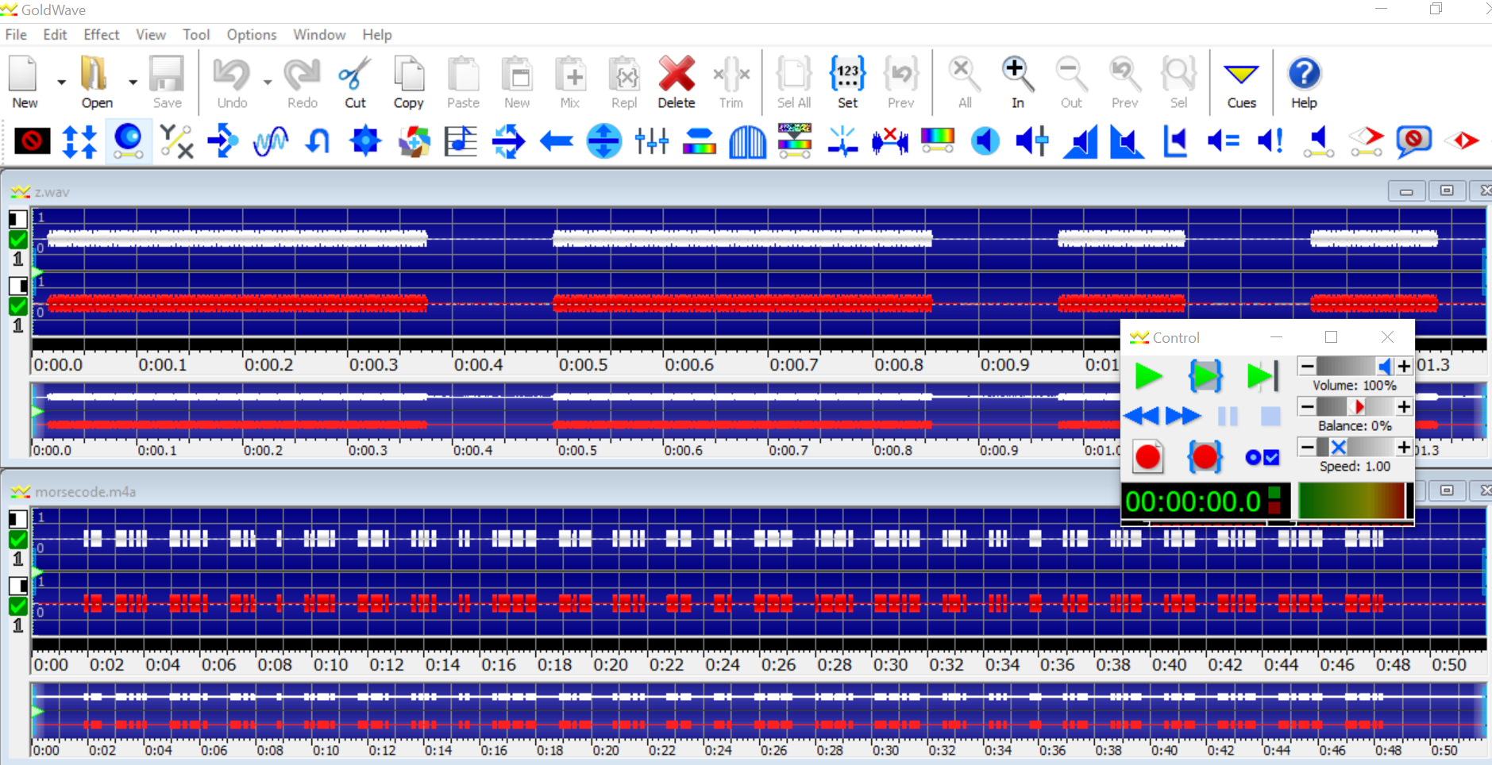Click the Fade out volume effect icon
The height and width of the screenshot is (765, 1492).
(1128, 141)
